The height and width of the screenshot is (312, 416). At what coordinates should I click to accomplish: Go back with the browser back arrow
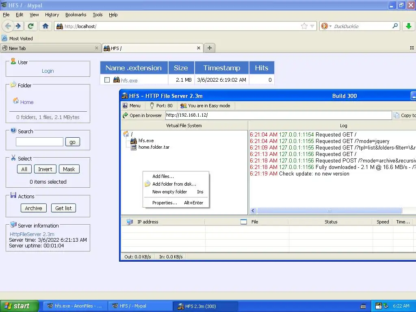click(x=8, y=26)
